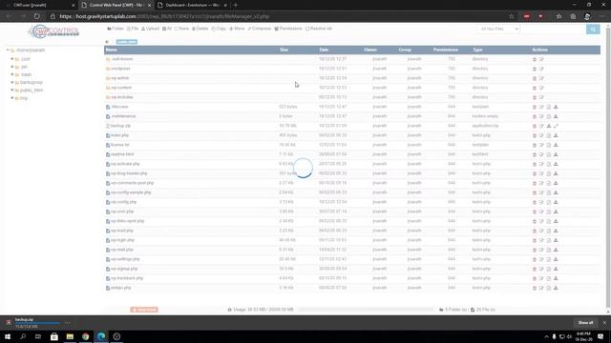Click Compress in the file manager toolbar

tap(259, 29)
